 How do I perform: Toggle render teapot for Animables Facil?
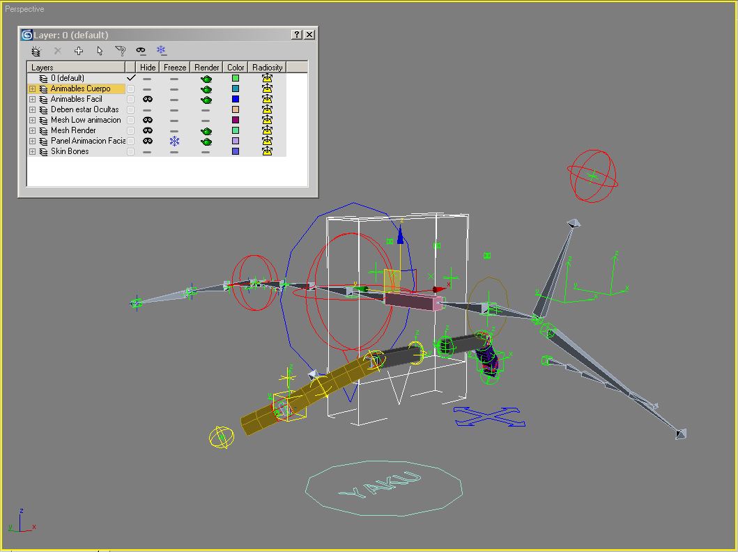[206, 99]
